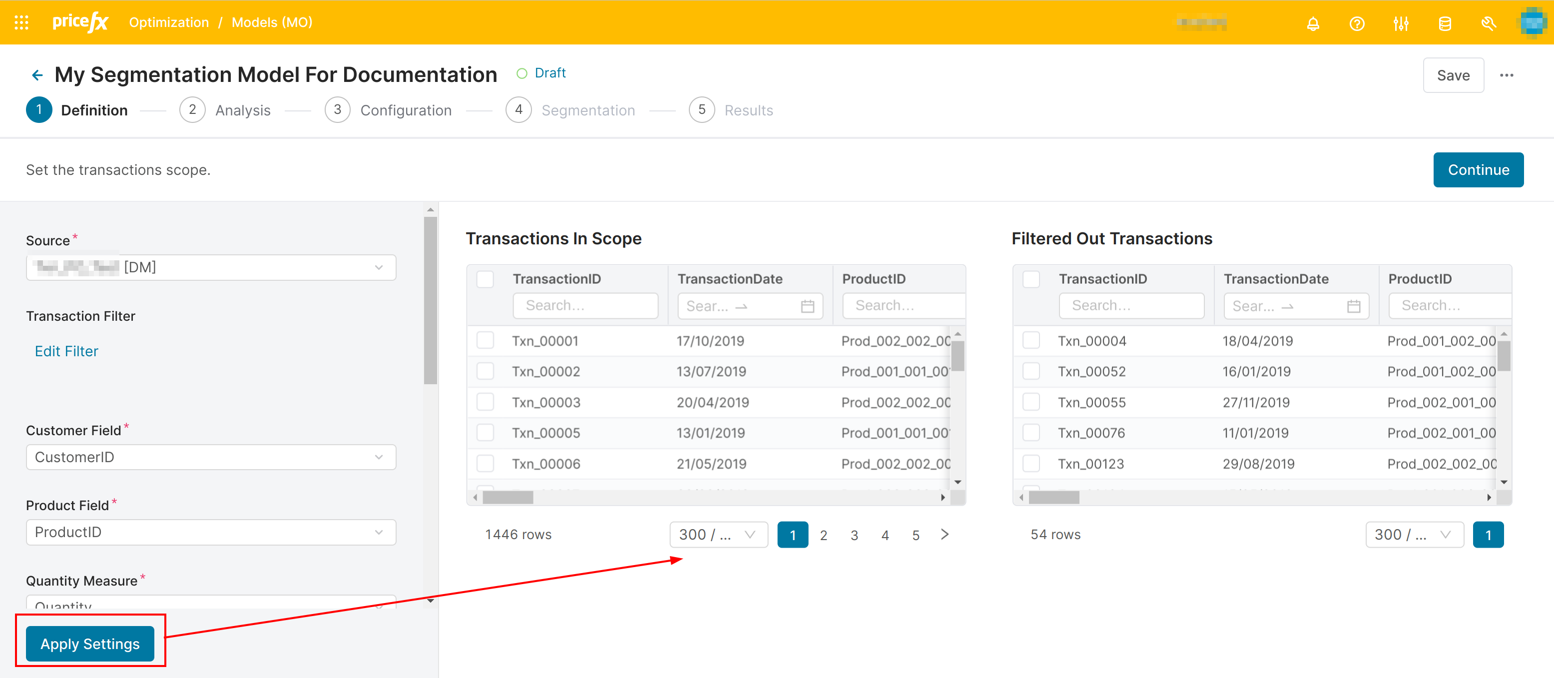Go back using the left arrow
This screenshot has width=1554, height=678.
[37, 75]
